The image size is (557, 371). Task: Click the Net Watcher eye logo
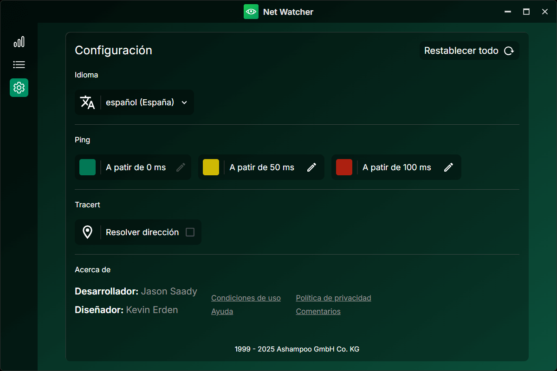point(251,12)
